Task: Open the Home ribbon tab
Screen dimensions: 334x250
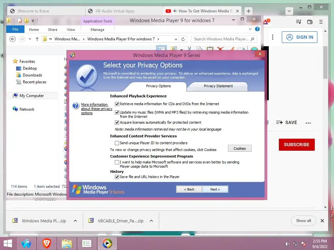Action: click(x=34, y=30)
